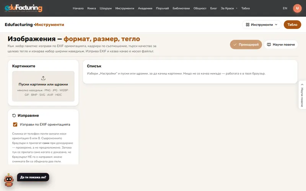This screenshot has width=306, height=191.
Task: Open Табло in top navigation bar
Action: [246, 8]
